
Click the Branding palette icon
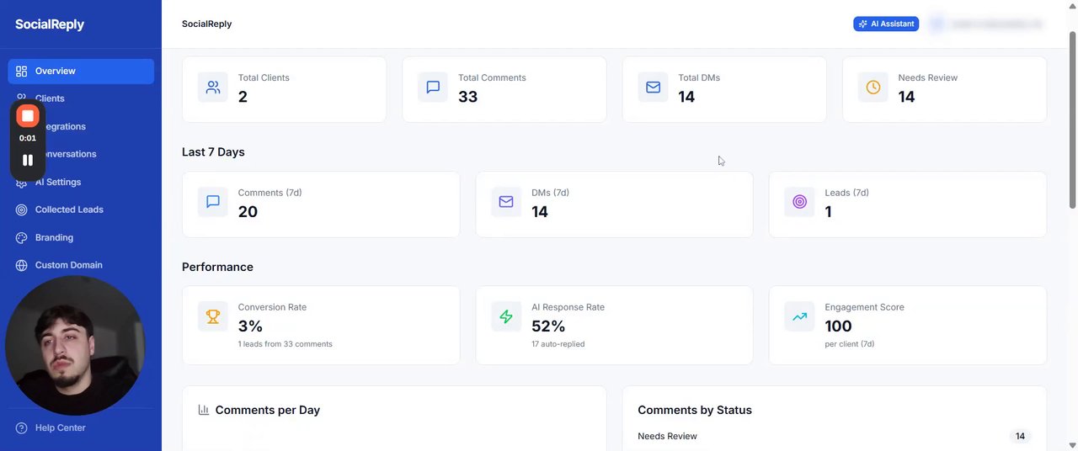[x=22, y=237]
